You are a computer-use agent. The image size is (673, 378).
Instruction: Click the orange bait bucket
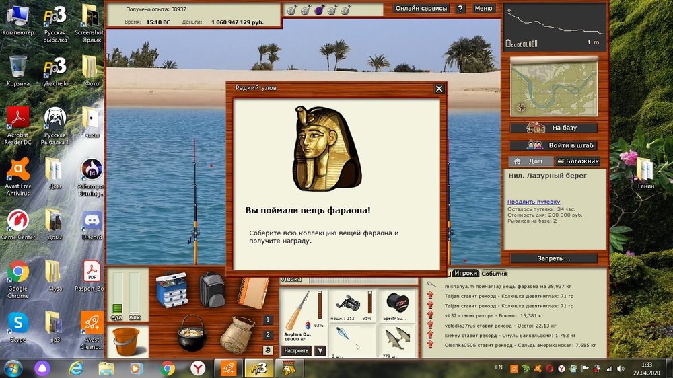126,340
